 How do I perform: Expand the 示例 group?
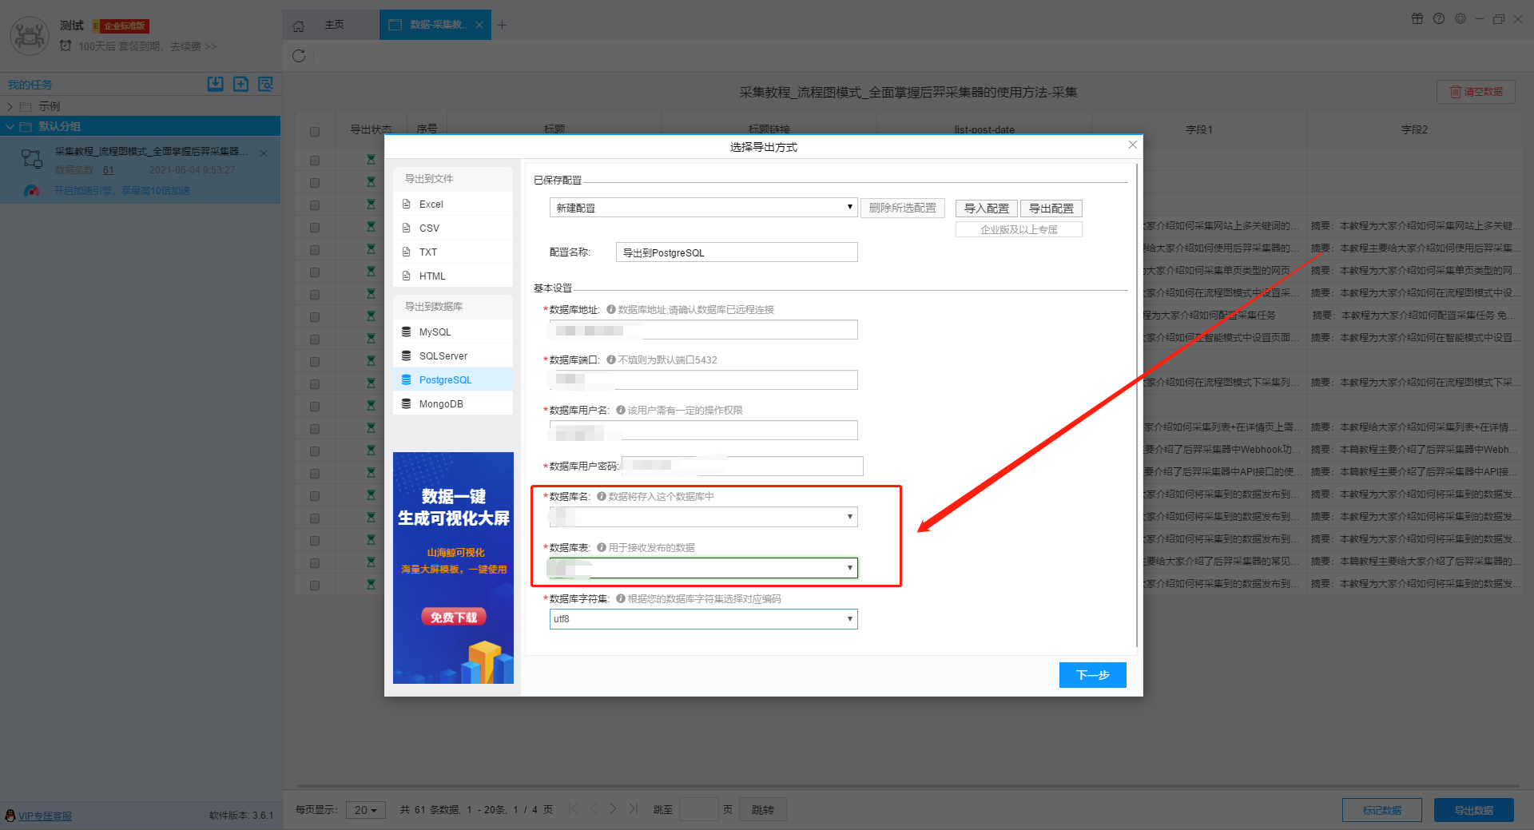click(10, 106)
